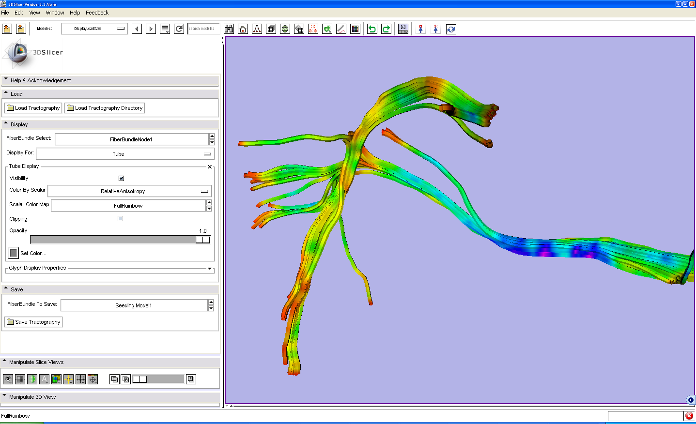Click the green undo arrow icon

click(x=372, y=29)
